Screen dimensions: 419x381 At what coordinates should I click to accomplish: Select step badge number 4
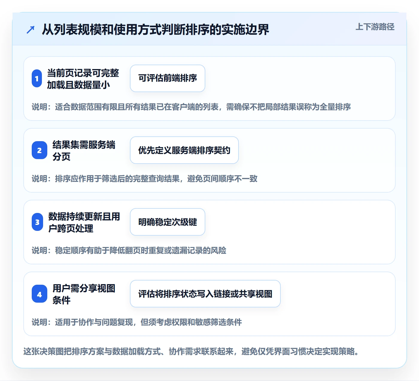tap(40, 294)
